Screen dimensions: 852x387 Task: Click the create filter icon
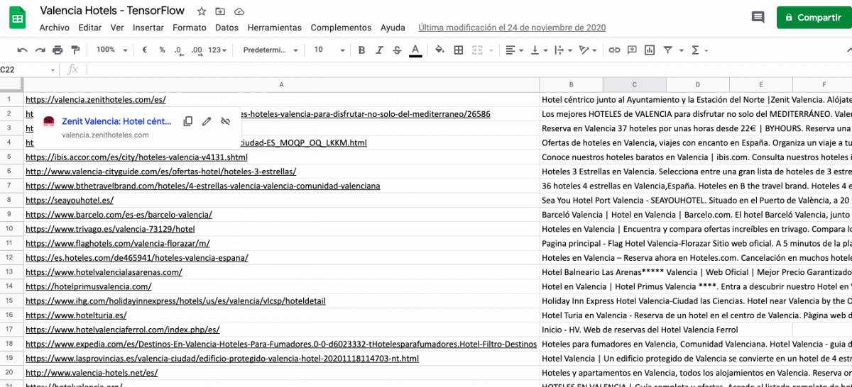pos(667,50)
